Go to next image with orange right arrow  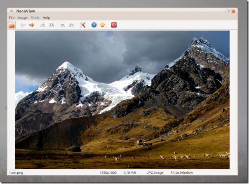pos(32,25)
